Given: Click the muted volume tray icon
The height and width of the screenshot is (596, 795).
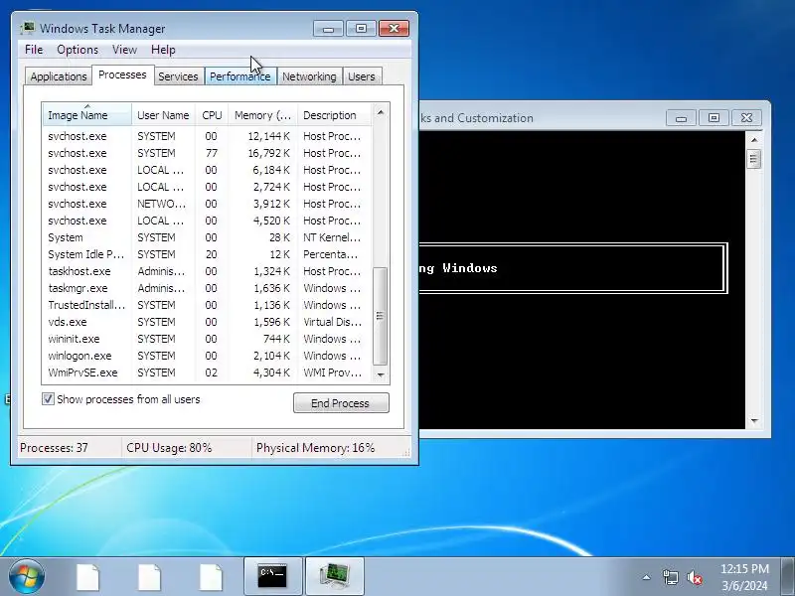Looking at the screenshot, I should [694, 577].
